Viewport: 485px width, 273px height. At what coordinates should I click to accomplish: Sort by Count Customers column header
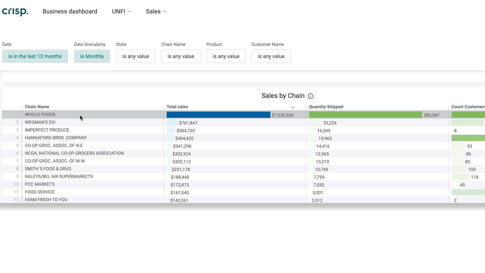(468, 107)
